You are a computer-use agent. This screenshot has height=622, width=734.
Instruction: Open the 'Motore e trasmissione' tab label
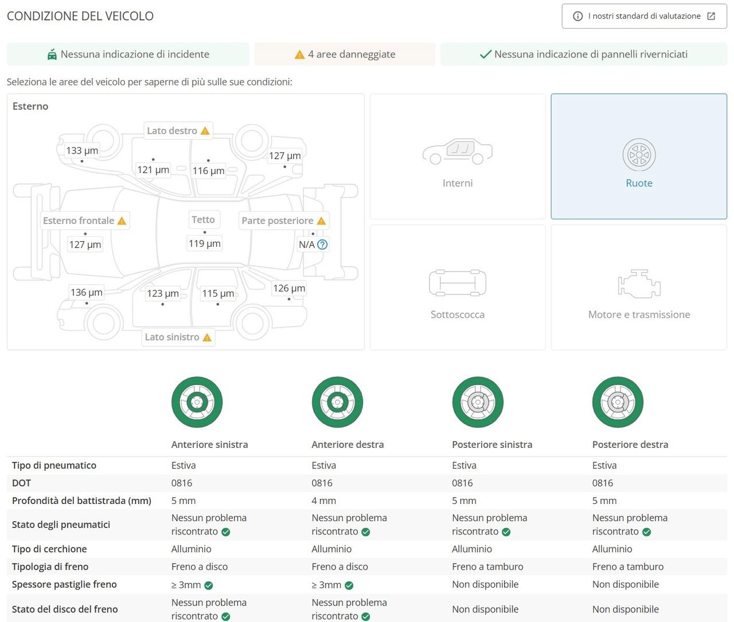click(639, 314)
